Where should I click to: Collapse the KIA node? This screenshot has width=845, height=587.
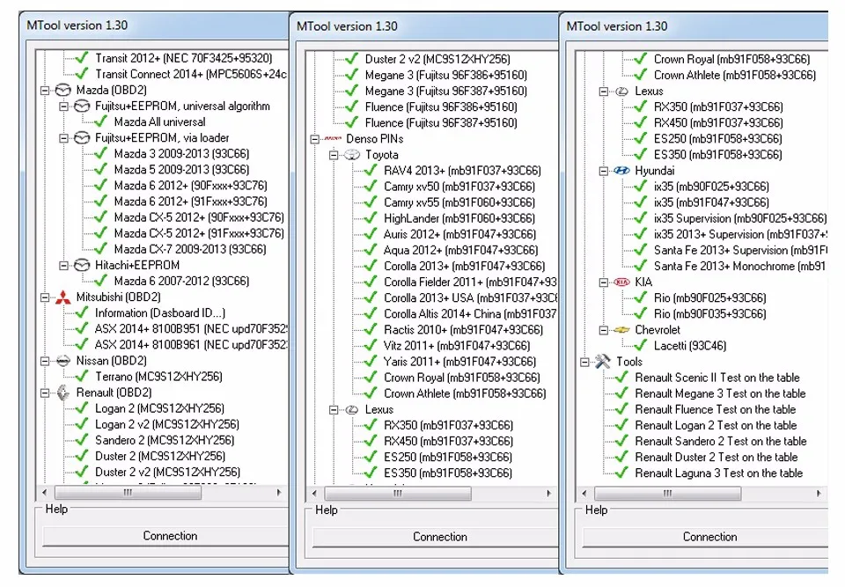604,282
